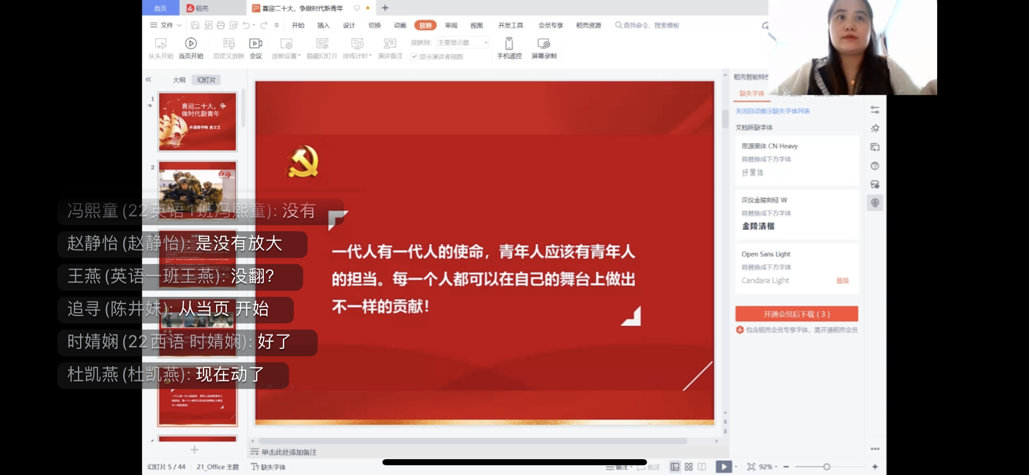Click 从头开始 slideshow icon
This screenshot has height=475, width=1029.
pos(161,43)
